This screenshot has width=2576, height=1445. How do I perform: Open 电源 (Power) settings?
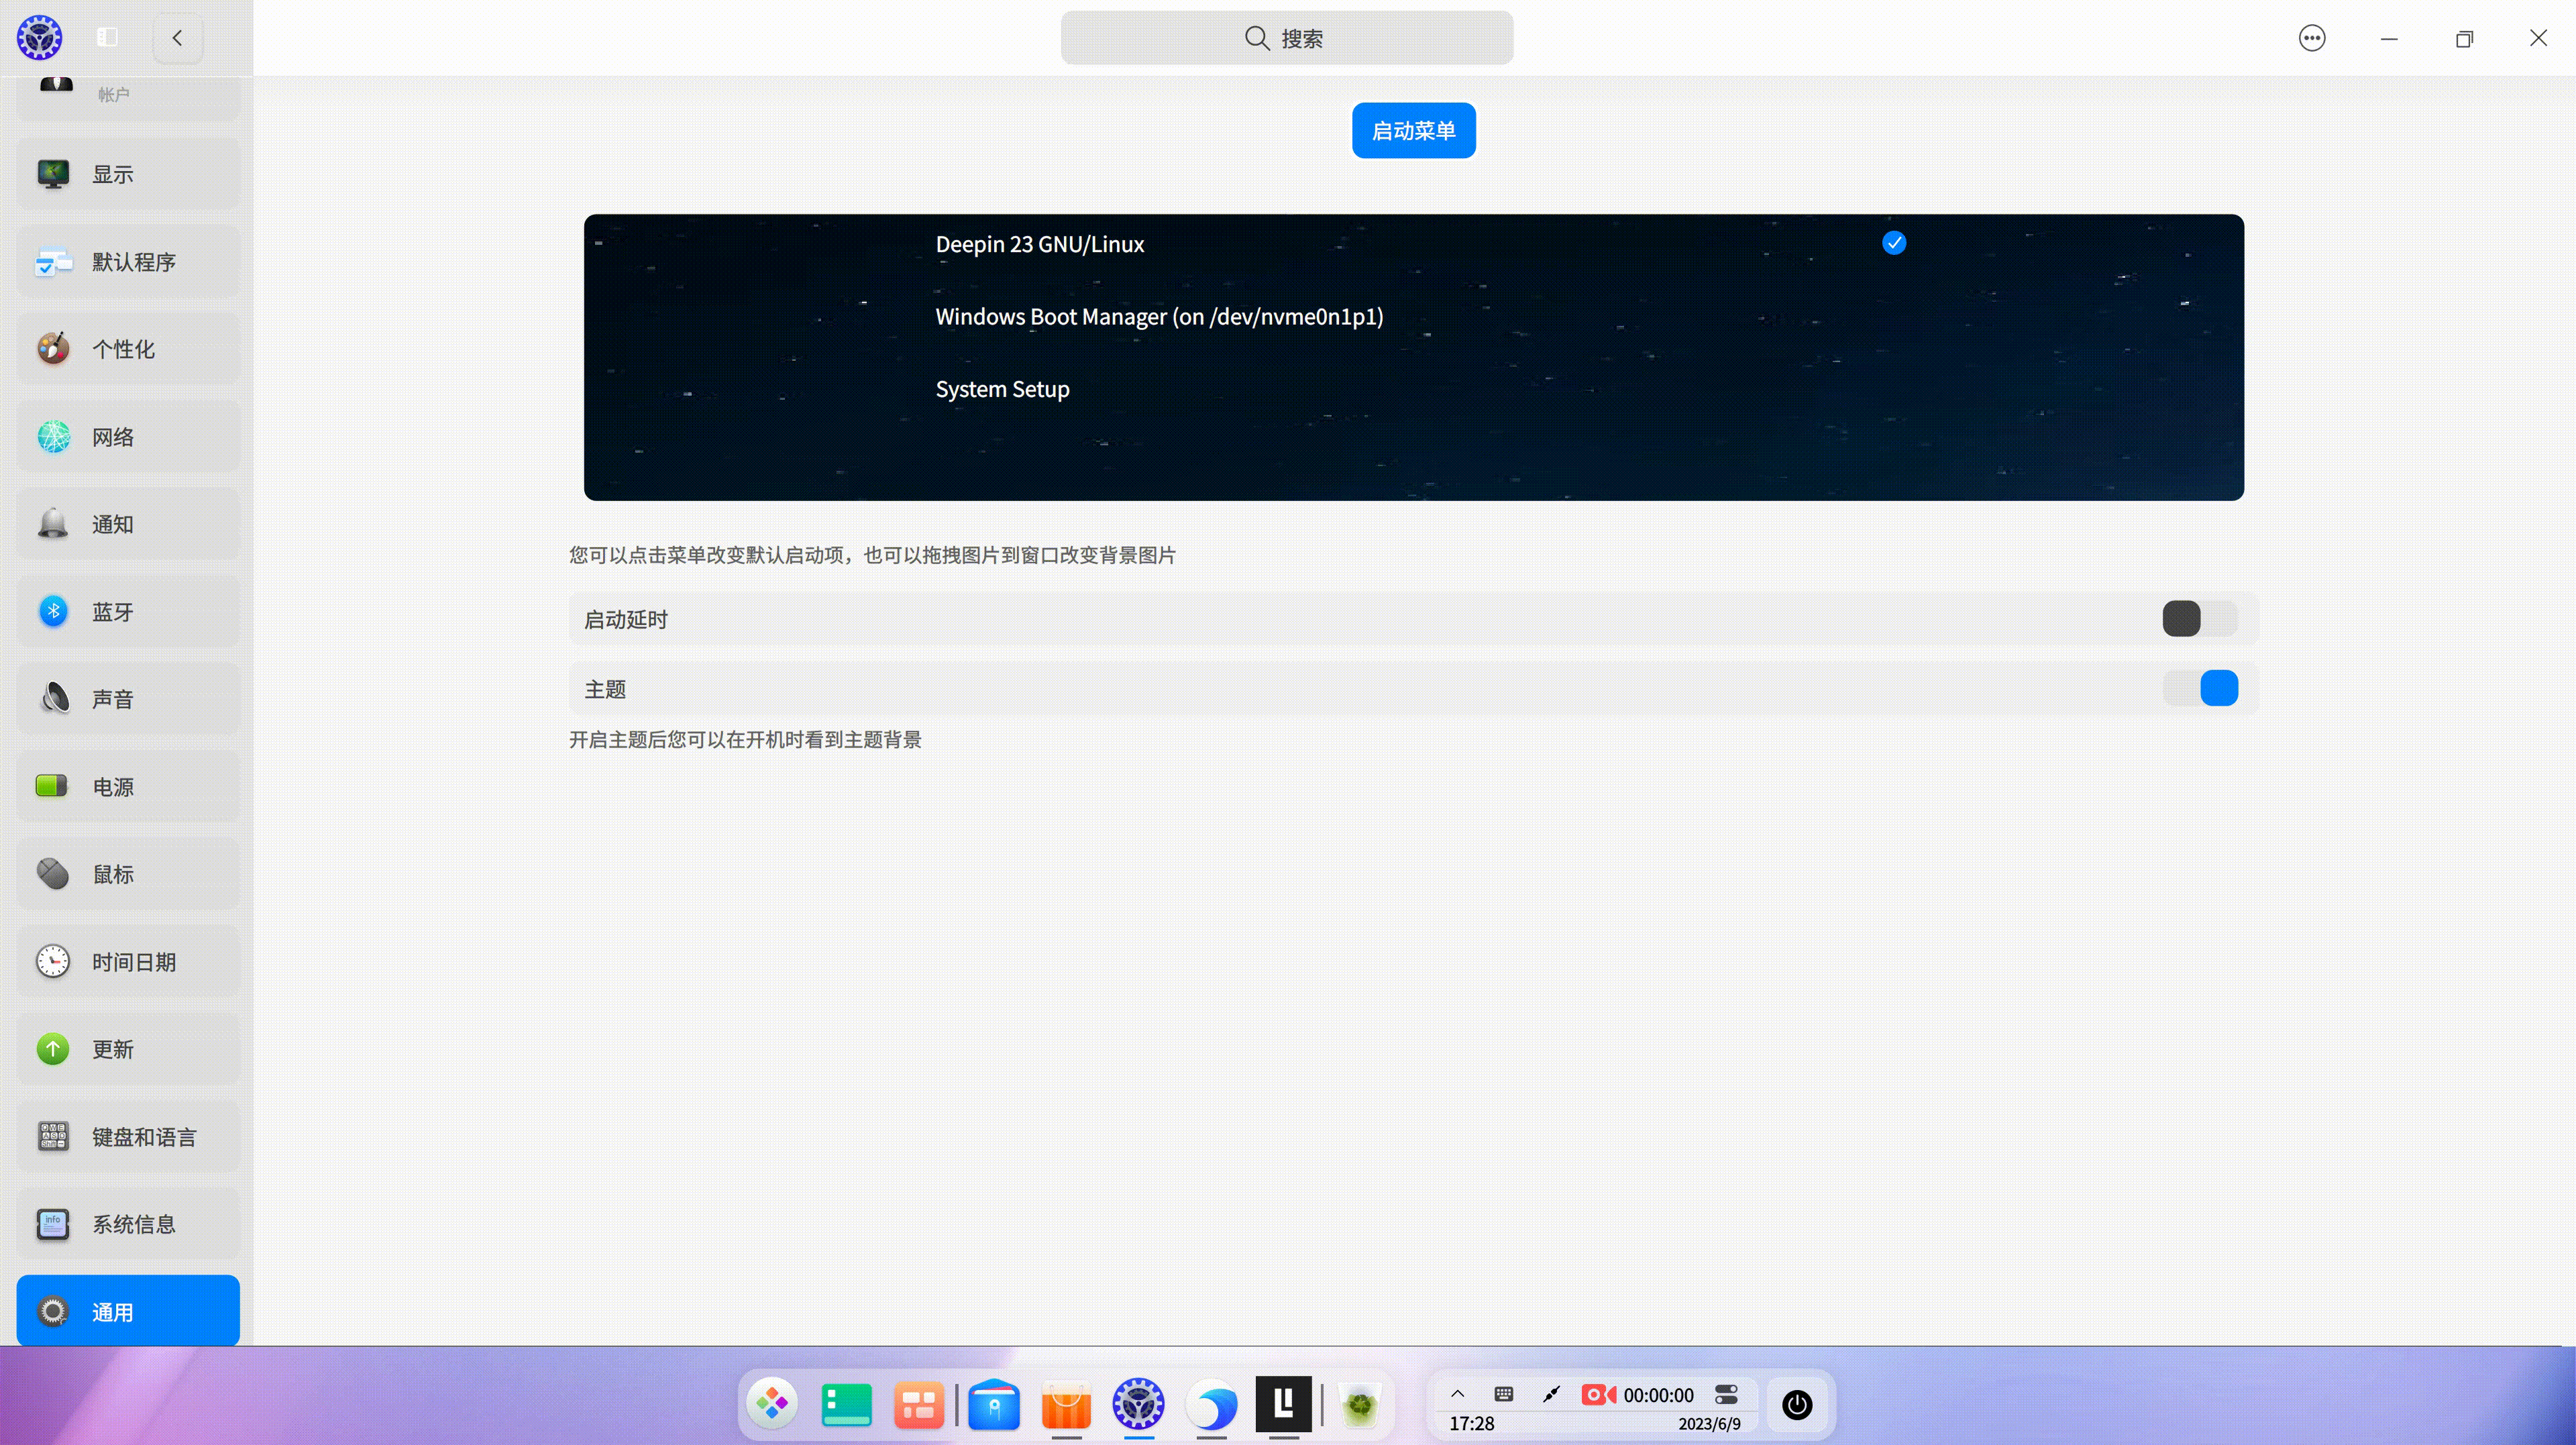point(127,786)
